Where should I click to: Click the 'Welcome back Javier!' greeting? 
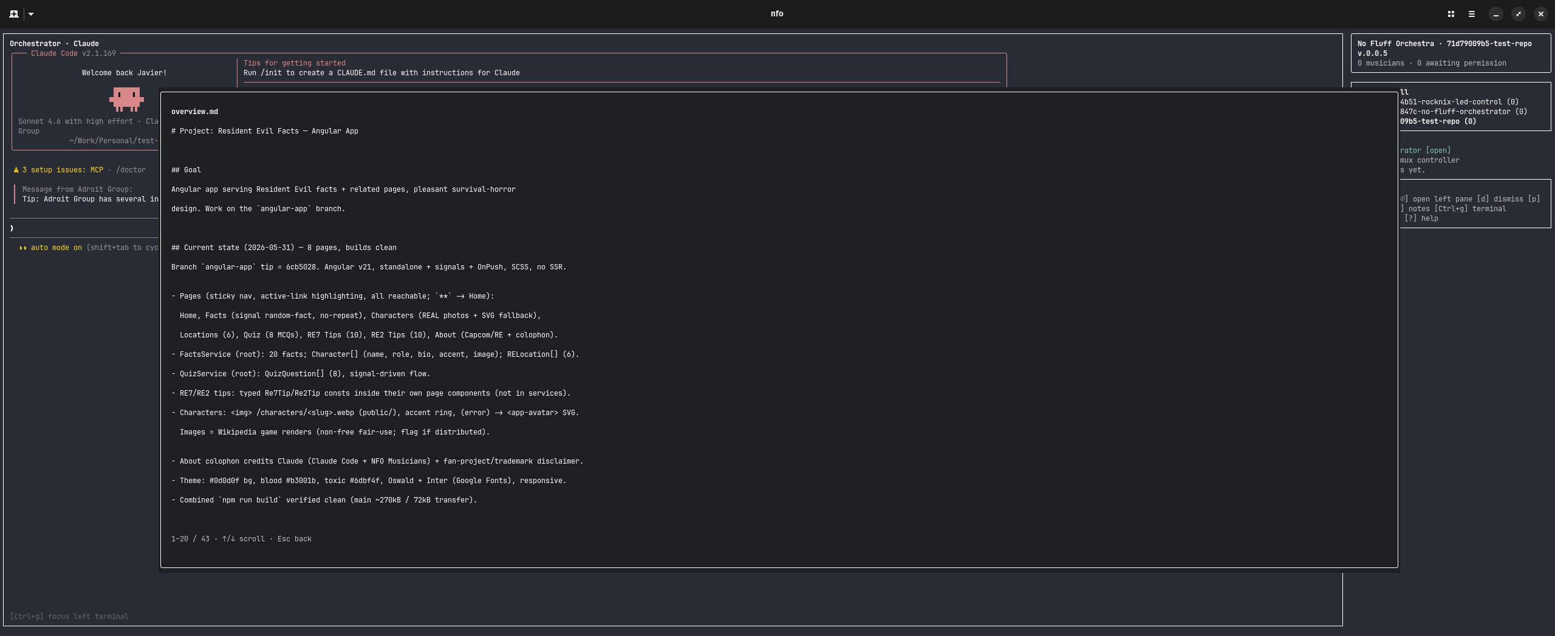[124, 73]
